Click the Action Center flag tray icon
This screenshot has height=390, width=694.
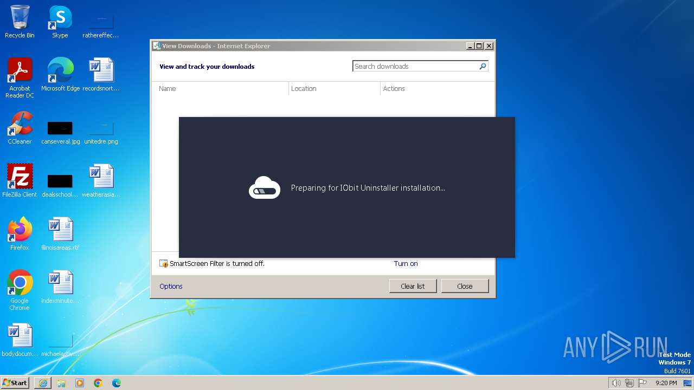642,383
